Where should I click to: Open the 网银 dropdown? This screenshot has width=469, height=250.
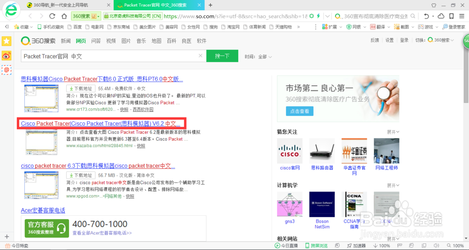coord(356,27)
